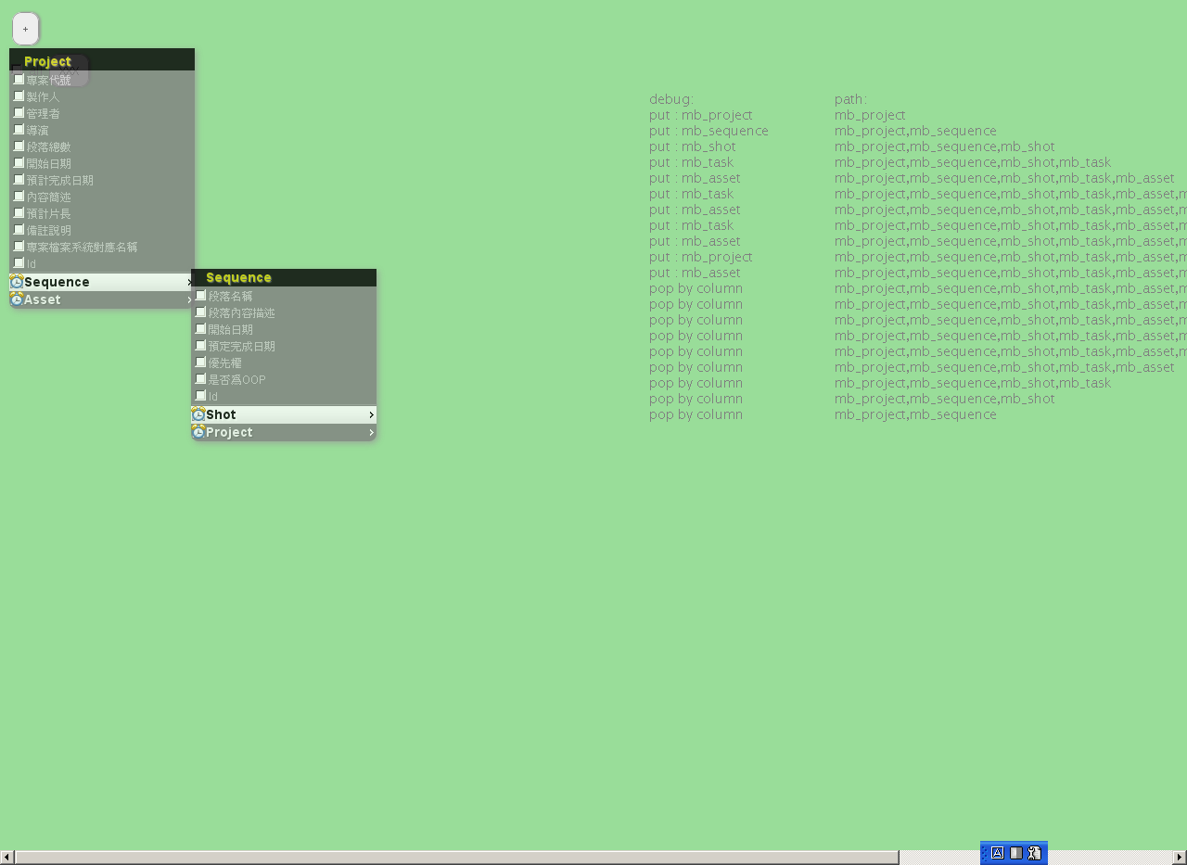
Task: Enable the 開始日期 checkbox in Project panel
Action: (19, 163)
